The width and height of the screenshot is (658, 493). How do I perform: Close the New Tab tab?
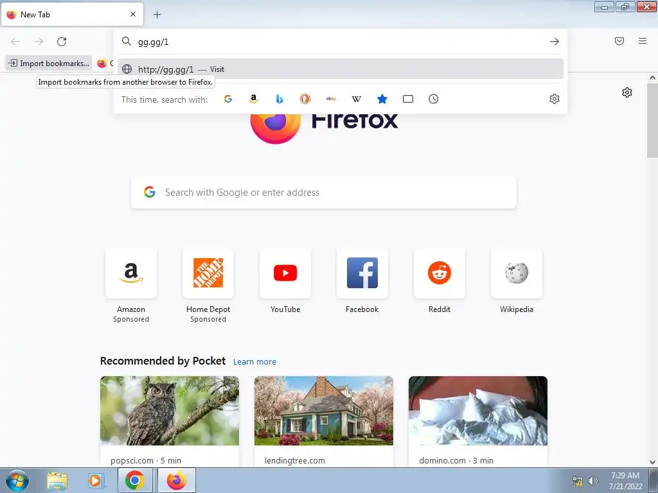[x=133, y=14]
